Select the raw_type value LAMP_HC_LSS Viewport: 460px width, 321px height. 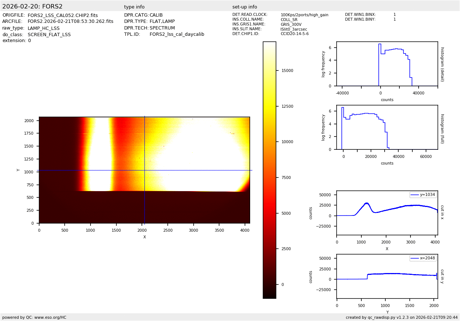[43, 28]
